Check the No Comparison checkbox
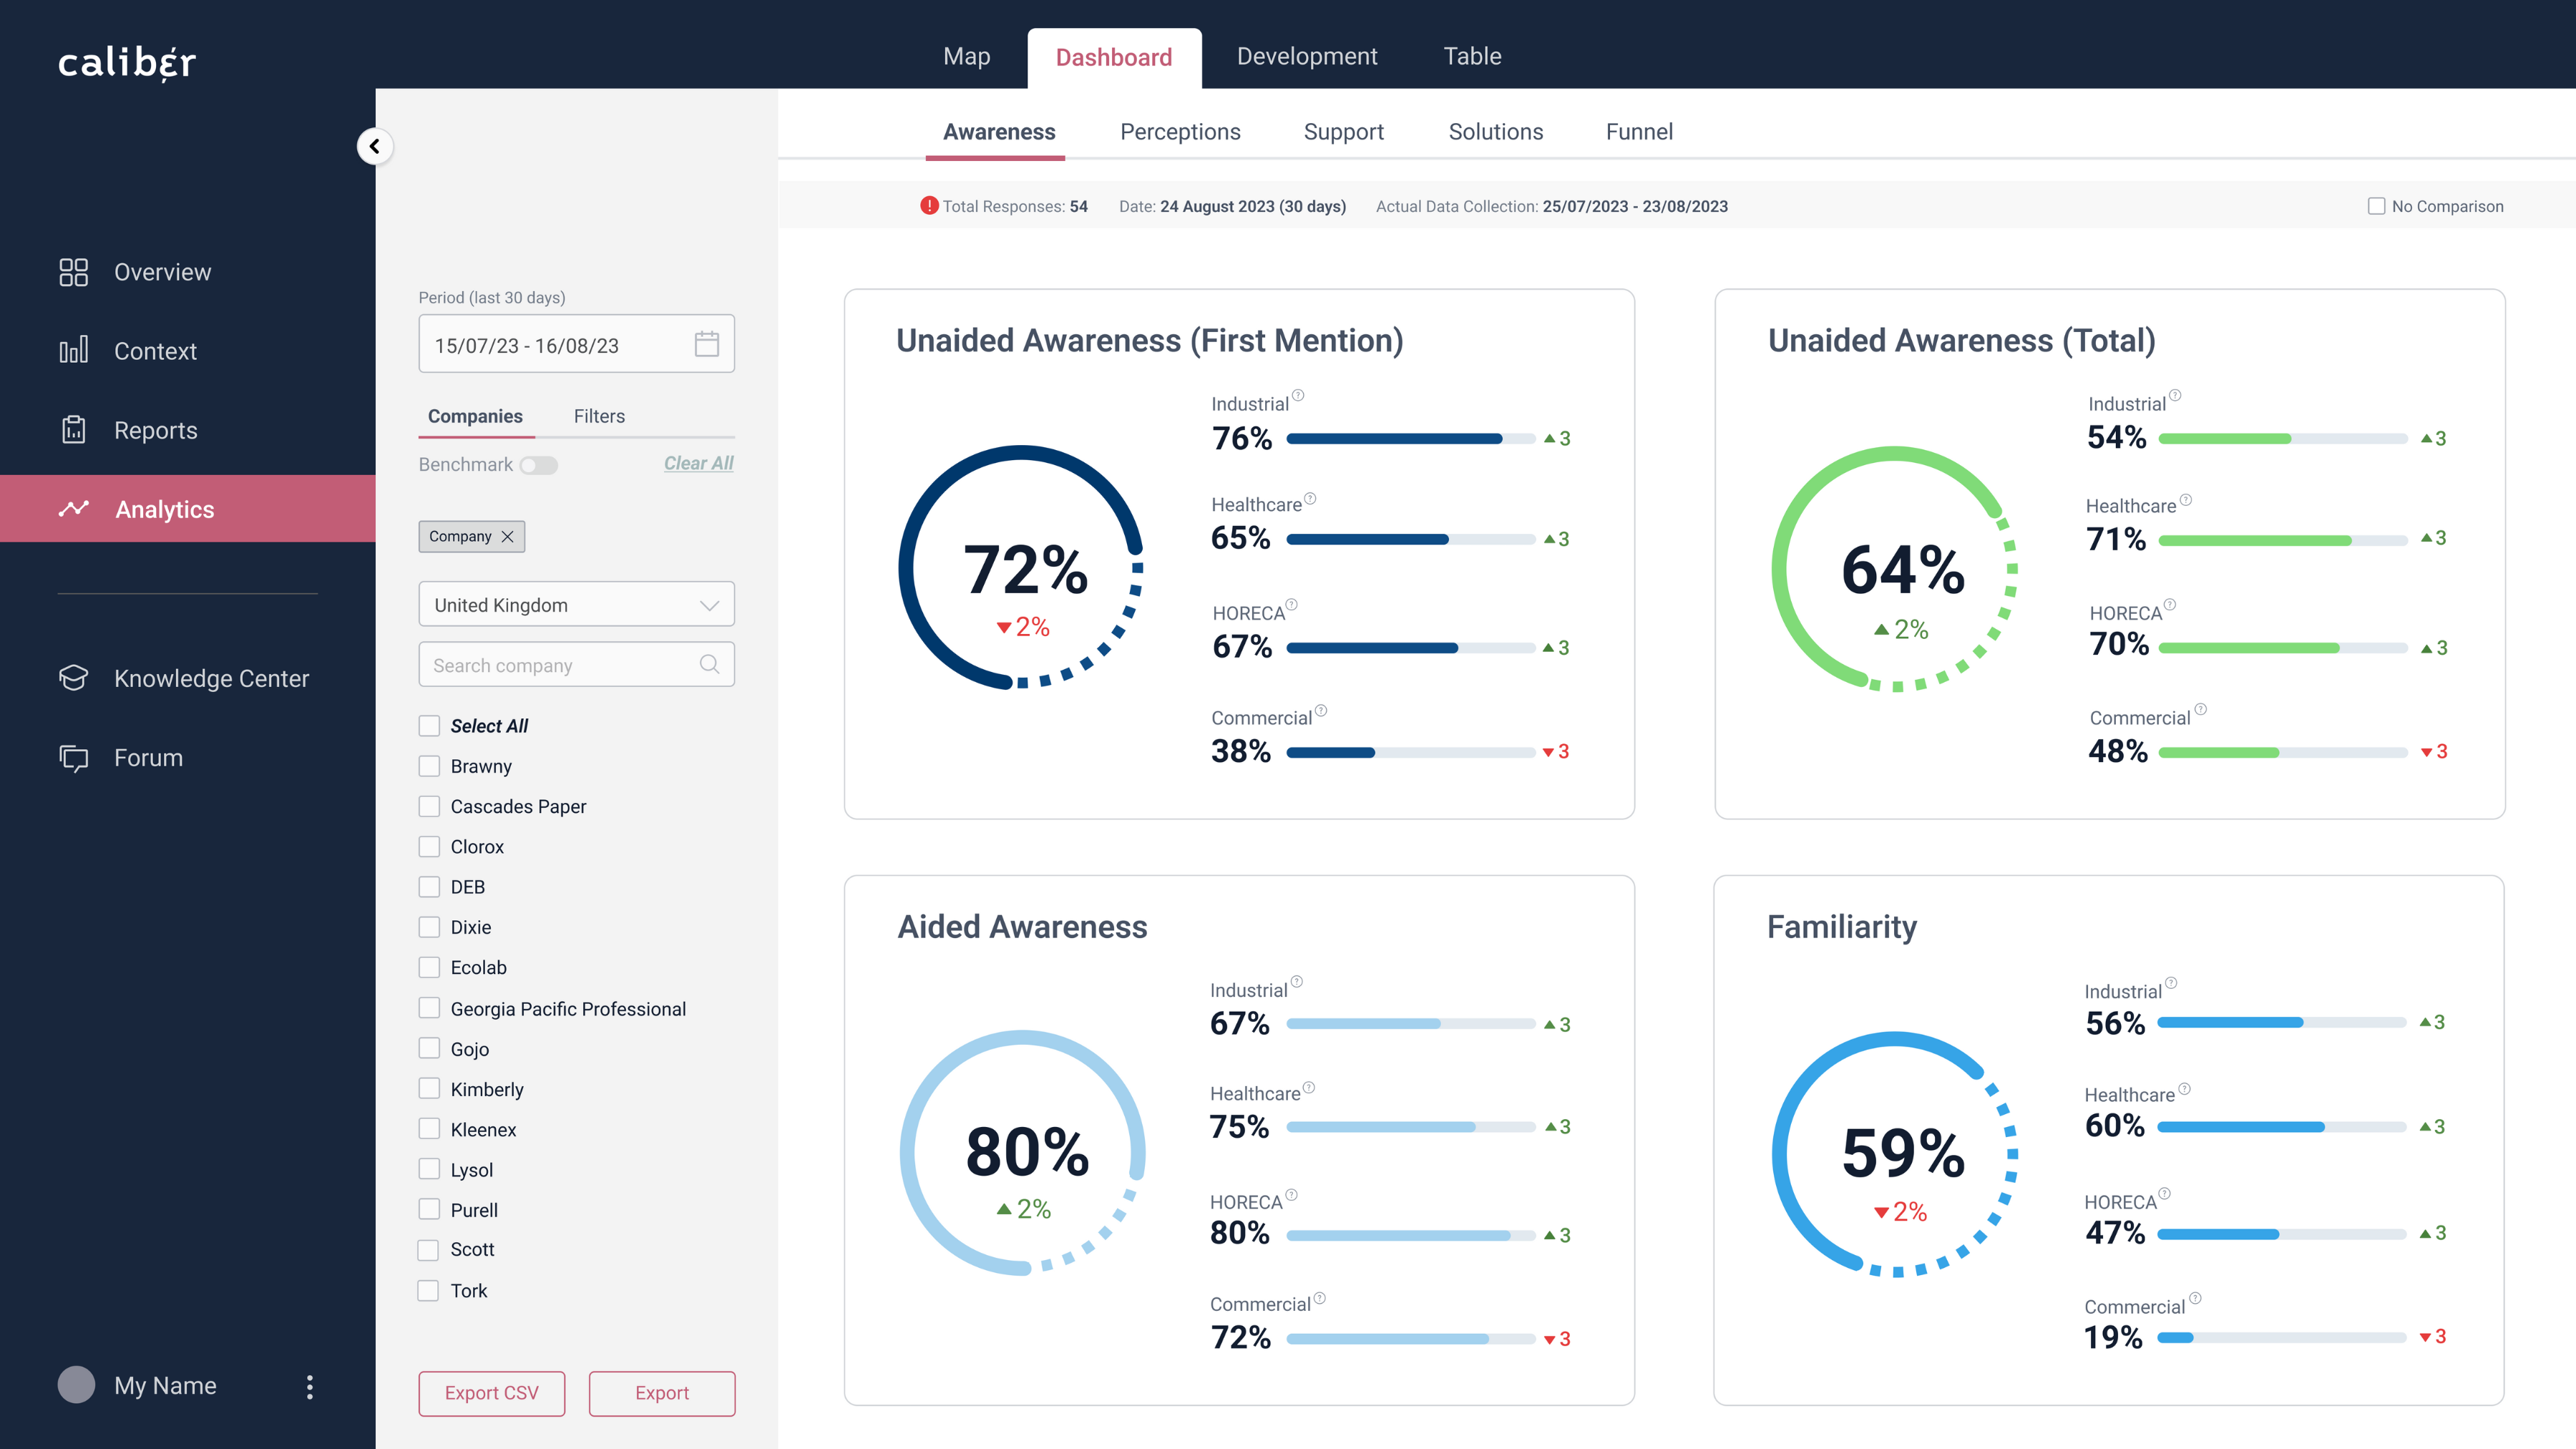Viewport: 2576px width, 1449px height. click(x=2376, y=206)
